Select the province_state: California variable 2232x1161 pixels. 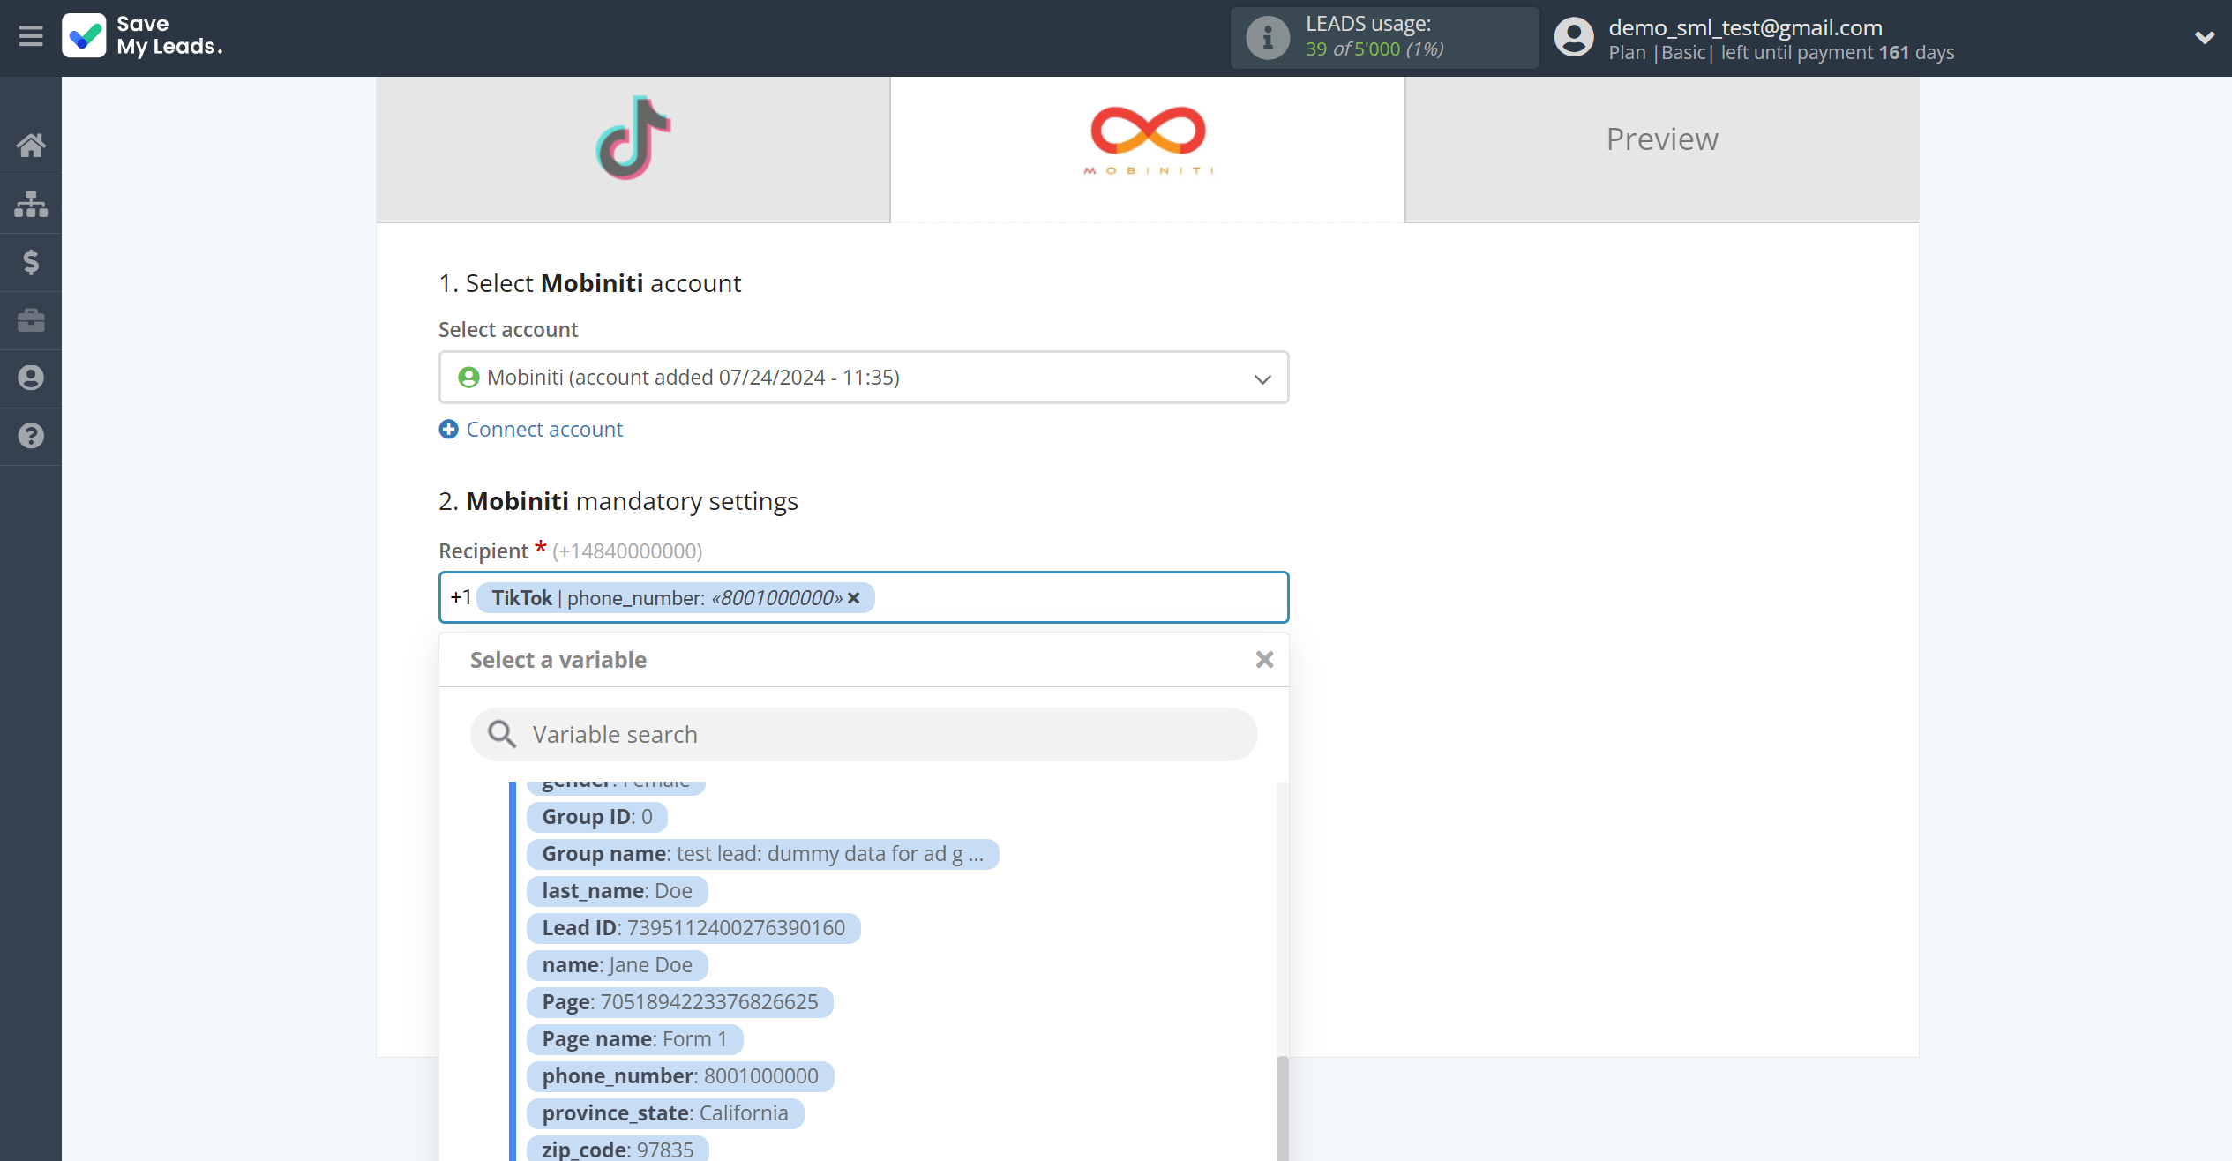click(x=665, y=1113)
